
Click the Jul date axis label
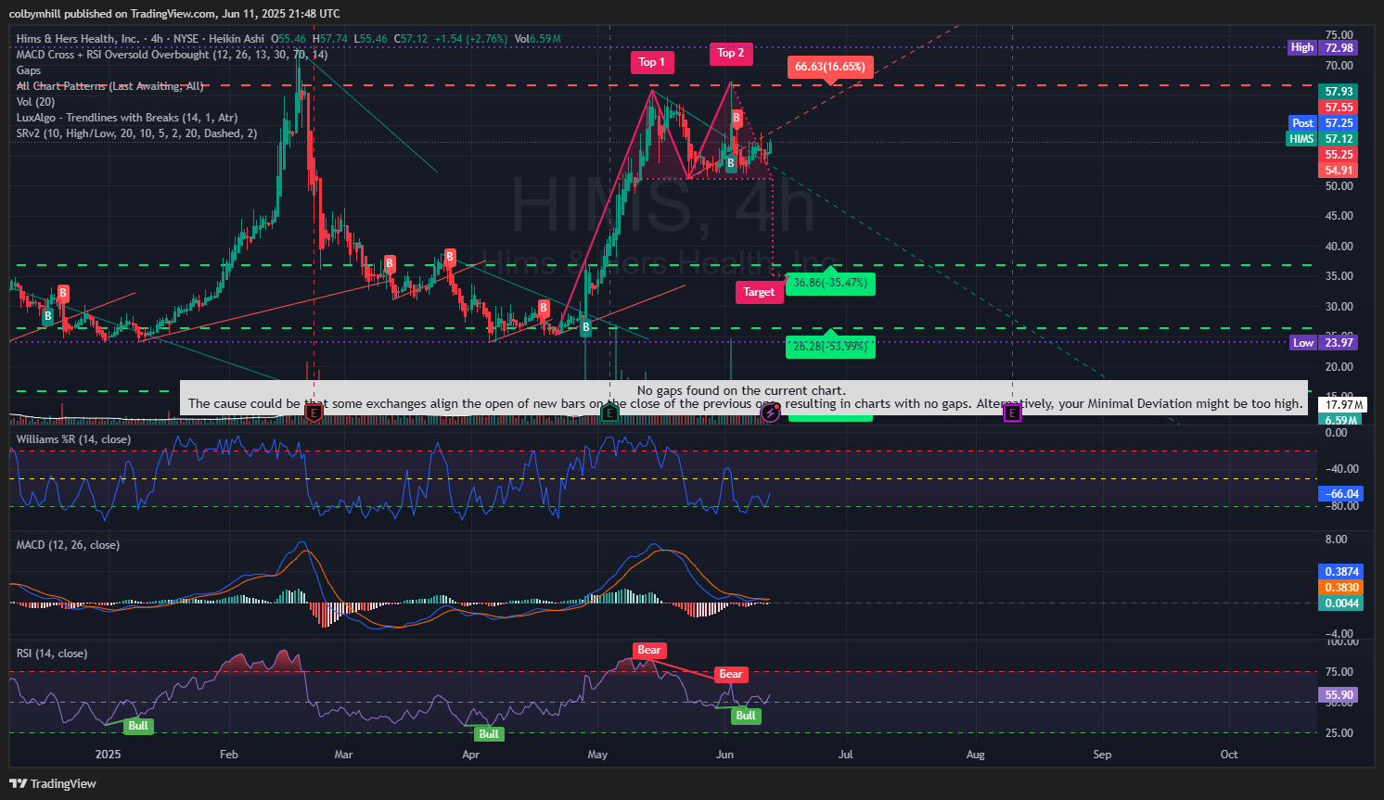point(846,755)
